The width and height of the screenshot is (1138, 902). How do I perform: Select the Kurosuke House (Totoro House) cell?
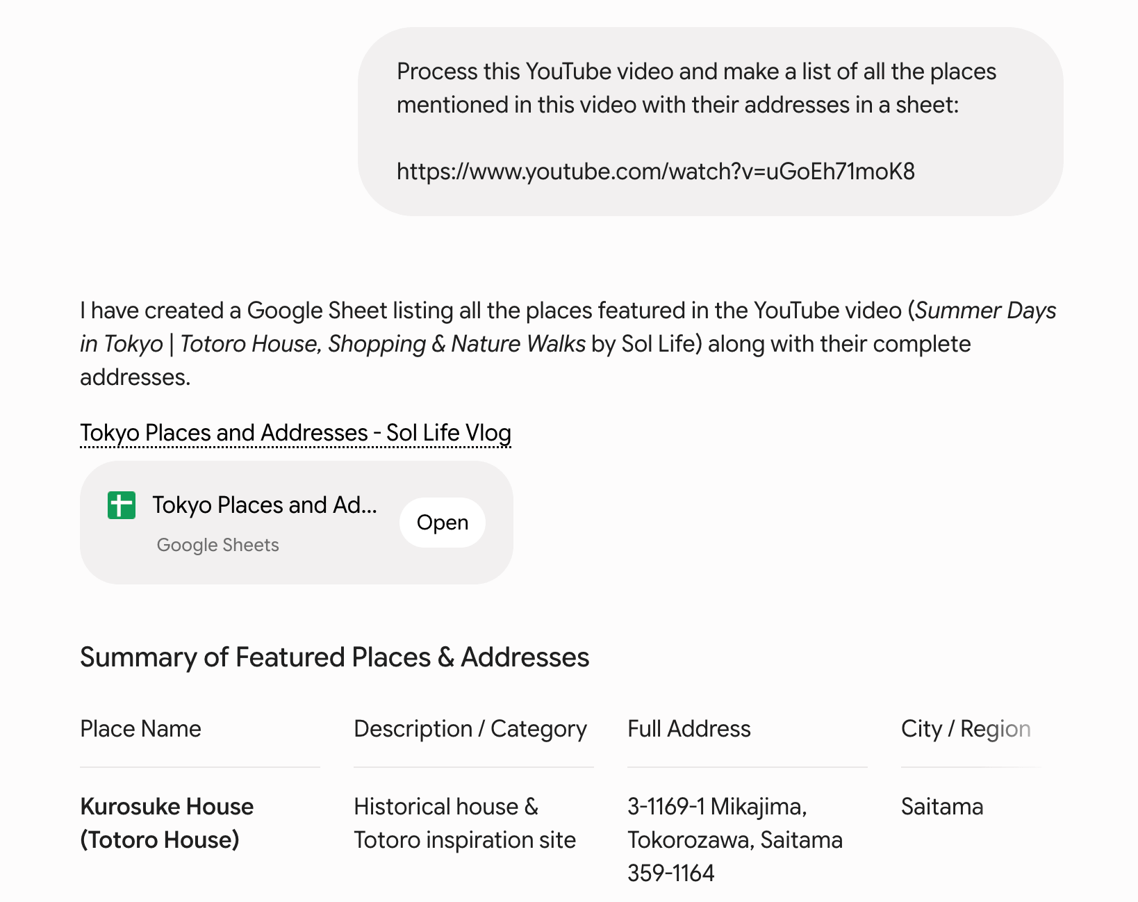167,823
